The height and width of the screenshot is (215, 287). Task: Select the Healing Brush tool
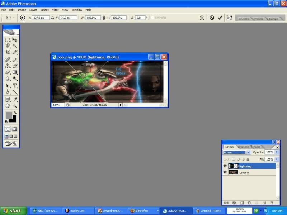pos(8,59)
